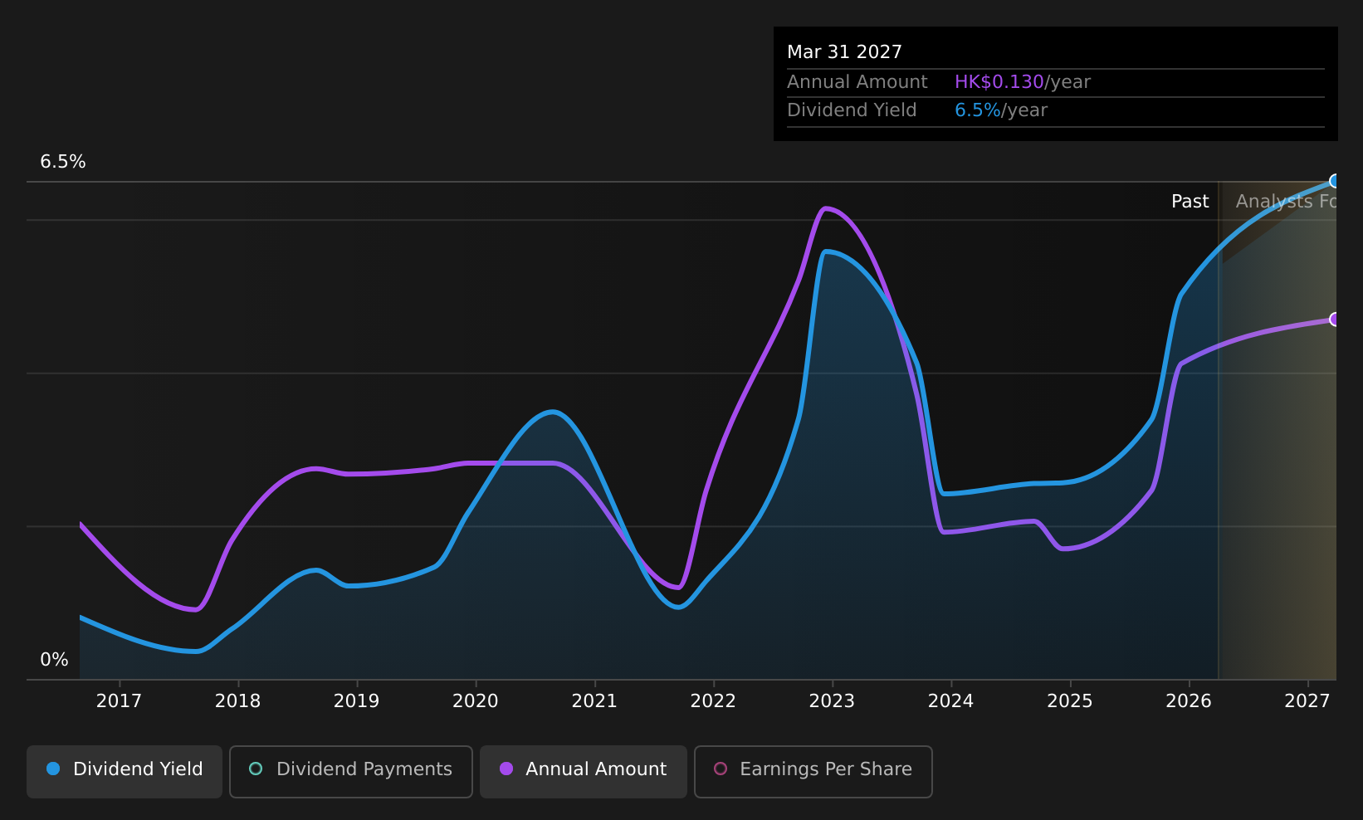Toggle the Dividend Yield series
This screenshot has width=1363, height=820.
pyautogui.click(x=125, y=772)
